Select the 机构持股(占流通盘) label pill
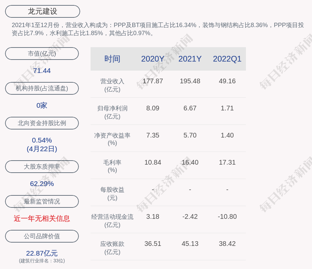The width and height of the screenshot is (312, 269). coord(42,88)
